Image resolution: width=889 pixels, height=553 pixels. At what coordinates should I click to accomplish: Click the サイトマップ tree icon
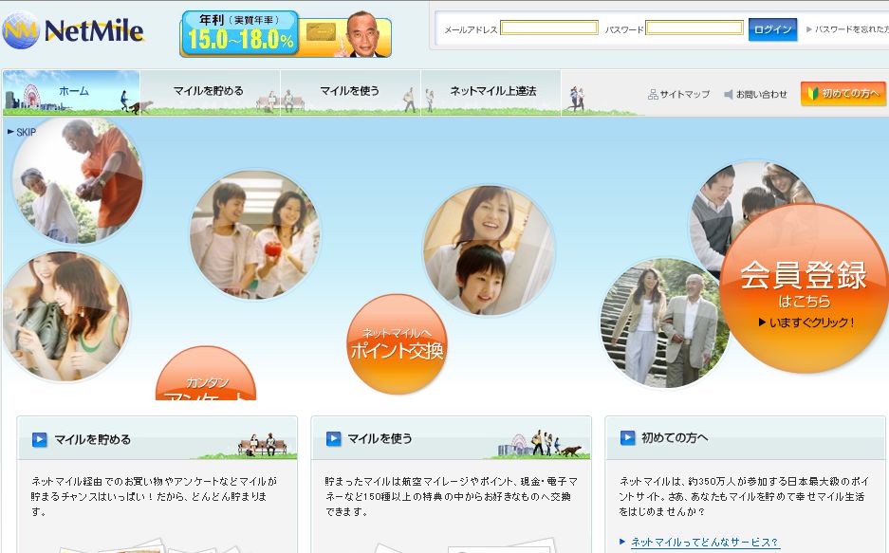coord(653,94)
